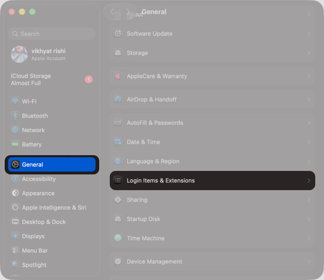Click the Time Machine clock icon
Viewport: 324px width, 280px height.
click(x=118, y=238)
